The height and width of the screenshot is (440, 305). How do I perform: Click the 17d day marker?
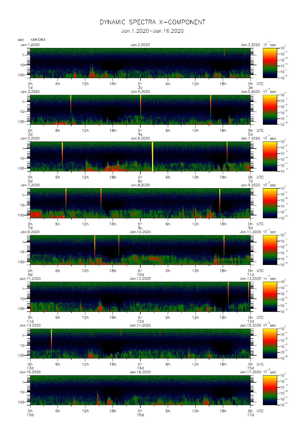tap(251, 415)
